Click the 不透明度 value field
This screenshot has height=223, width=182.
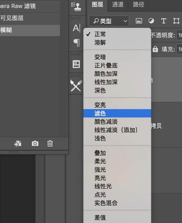coord(179,35)
